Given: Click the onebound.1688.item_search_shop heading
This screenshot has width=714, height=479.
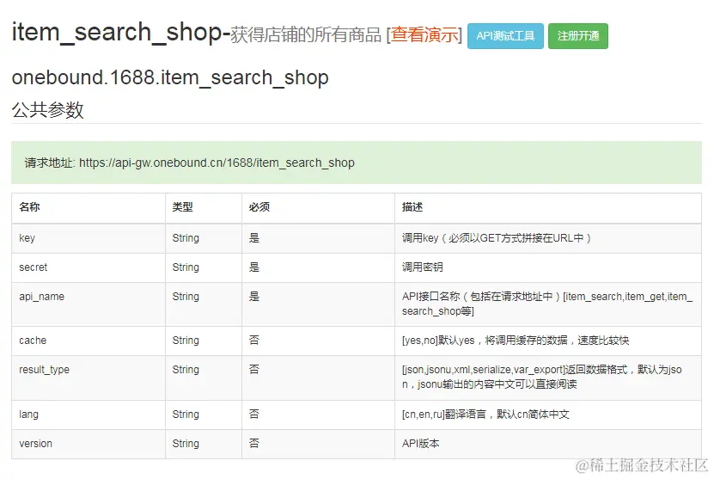Looking at the screenshot, I should pyautogui.click(x=170, y=77).
